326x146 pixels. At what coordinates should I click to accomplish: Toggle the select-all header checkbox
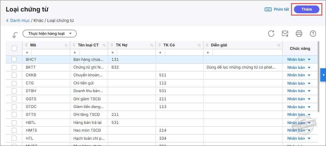(14, 48)
